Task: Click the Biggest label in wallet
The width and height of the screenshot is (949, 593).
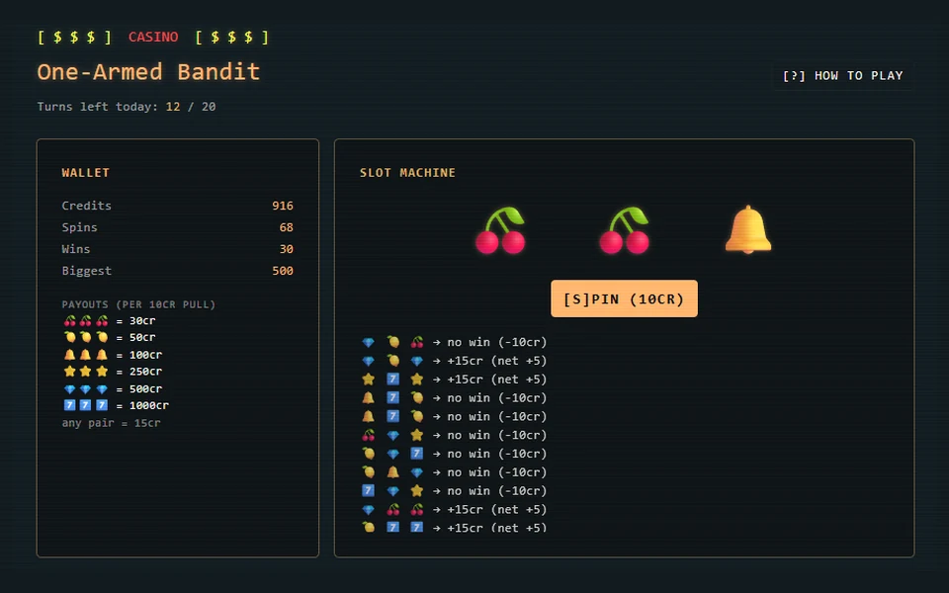Action: coord(87,271)
